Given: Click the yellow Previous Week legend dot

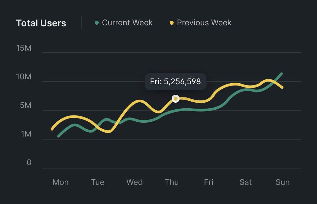Looking at the screenshot, I should point(172,23).
